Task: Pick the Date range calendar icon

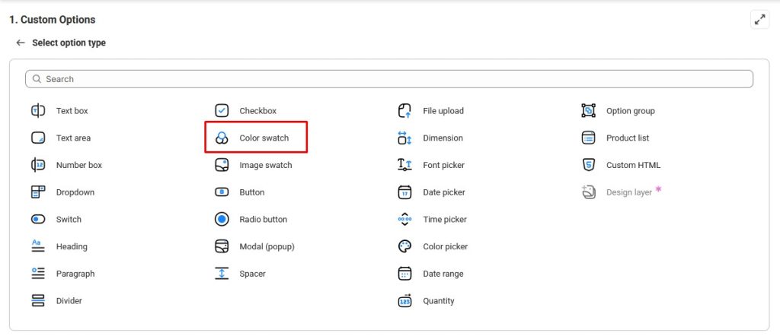Action: 405,274
